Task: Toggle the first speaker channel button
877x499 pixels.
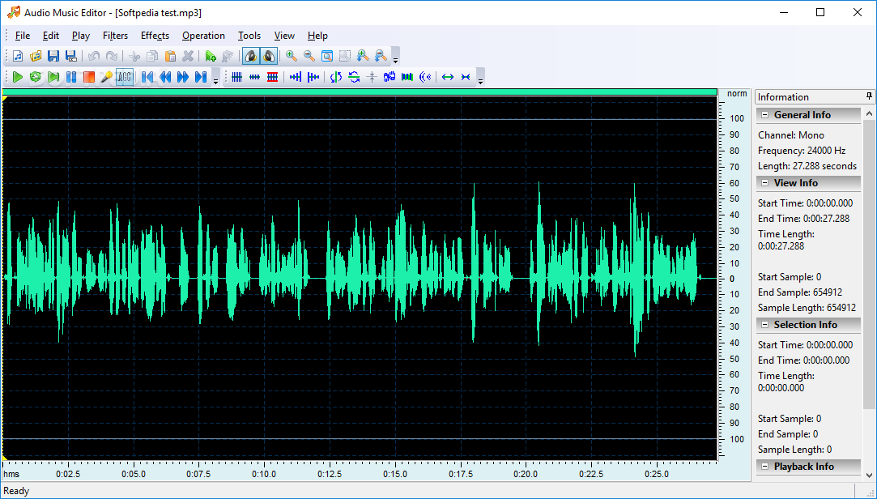Action: (x=251, y=56)
